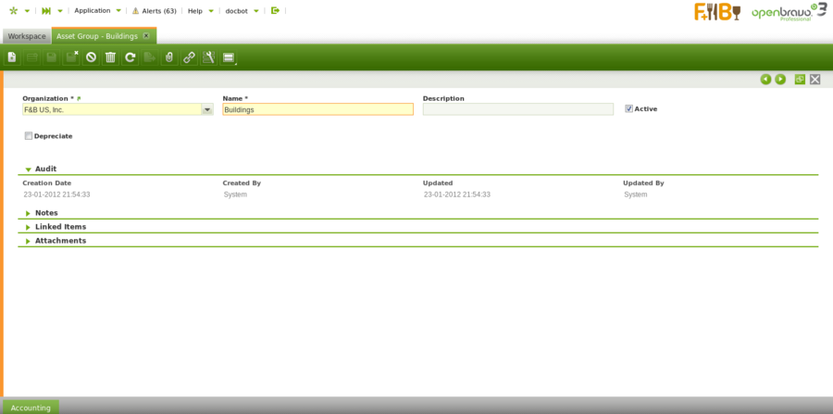This screenshot has width=833, height=414.
Task: Click the logout icon in top bar
Action: point(275,10)
